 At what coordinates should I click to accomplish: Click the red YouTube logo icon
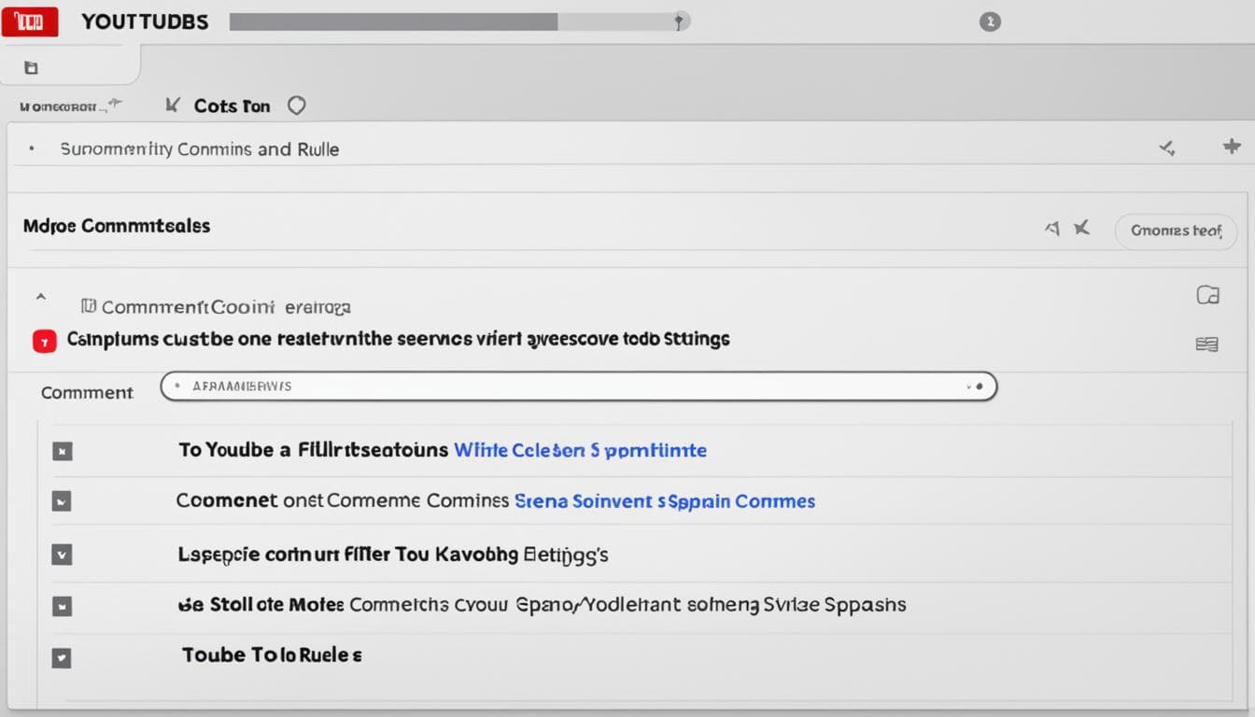30,21
